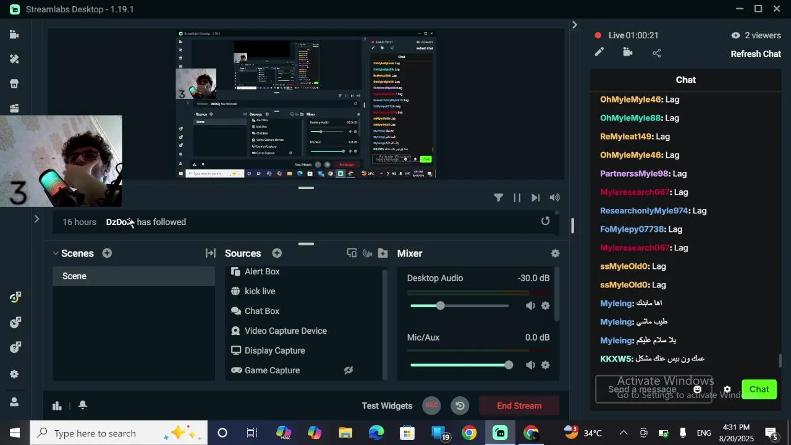This screenshot has height=445, width=791.
Task: Show hidden system tray icons
Action: [x=624, y=433]
